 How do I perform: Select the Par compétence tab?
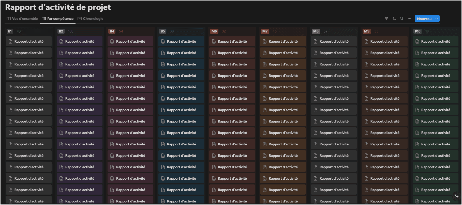(x=58, y=19)
